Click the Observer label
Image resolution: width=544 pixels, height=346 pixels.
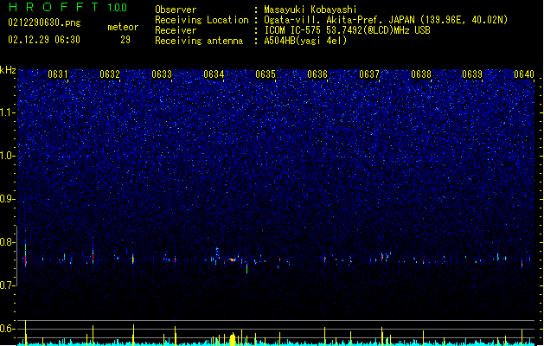click(x=176, y=10)
